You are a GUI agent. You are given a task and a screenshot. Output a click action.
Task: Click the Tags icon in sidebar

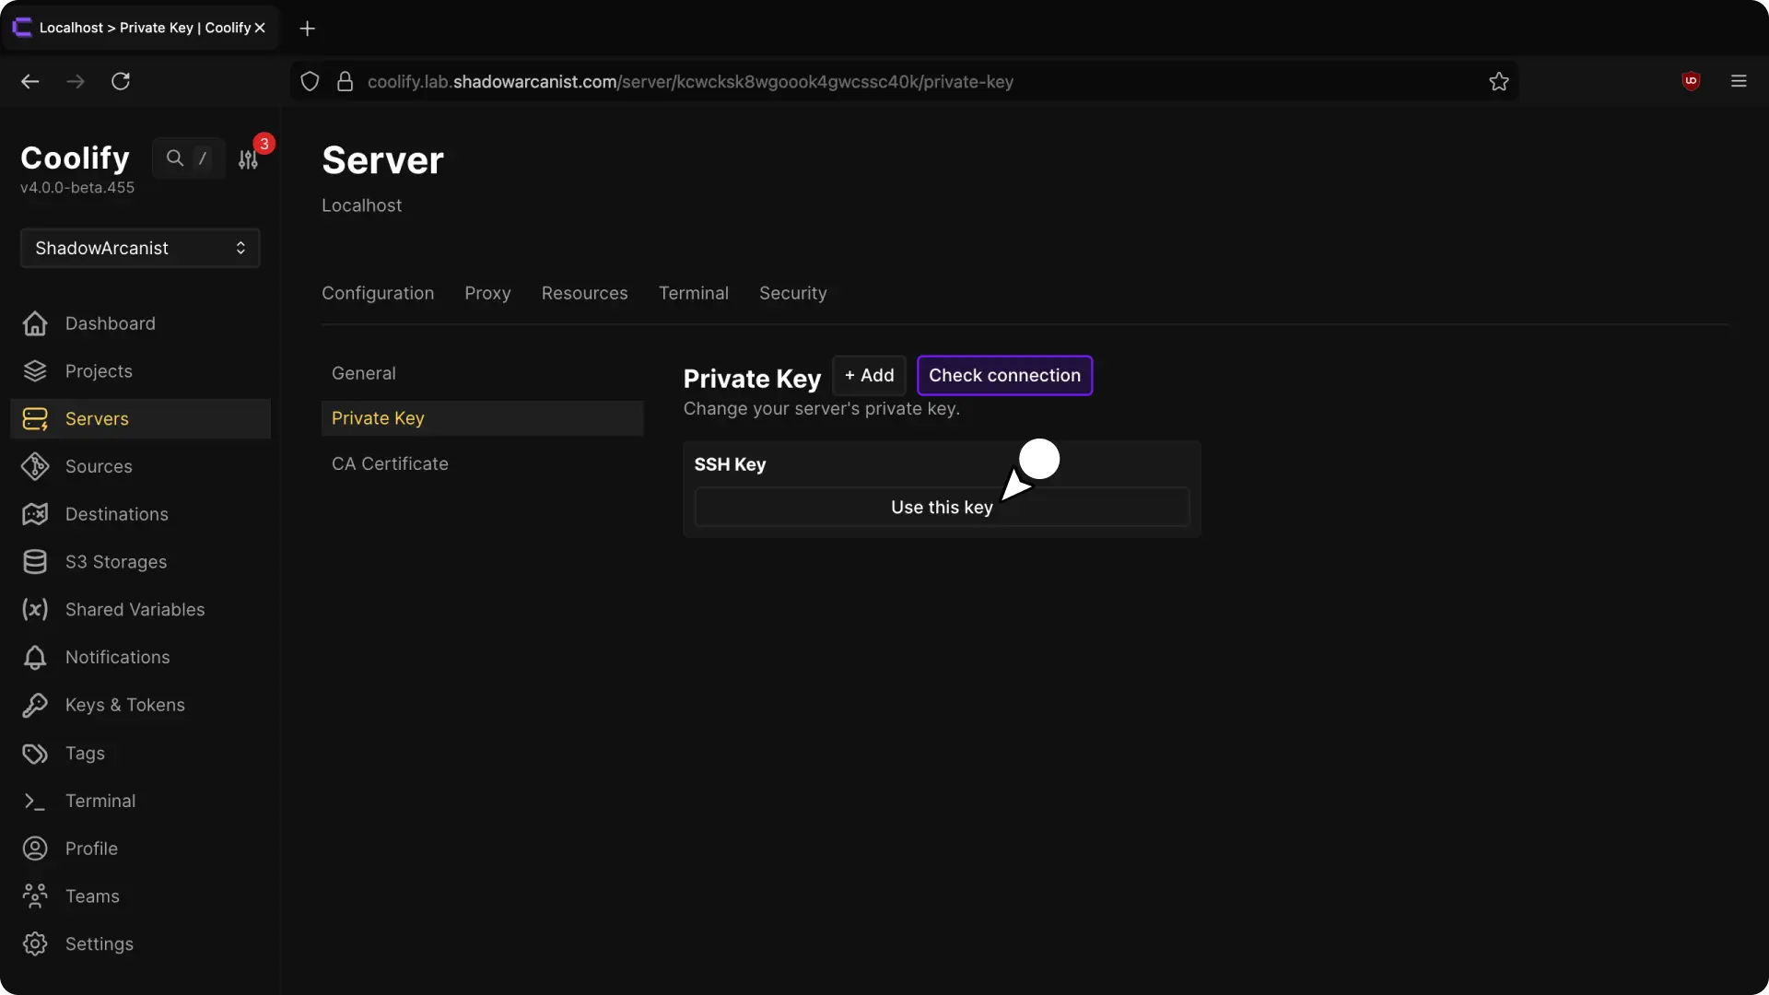[35, 754]
